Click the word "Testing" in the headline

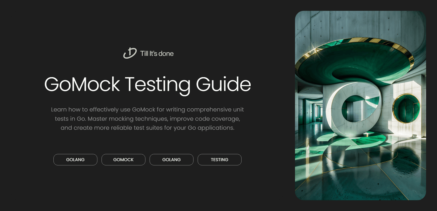click(x=158, y=84)
